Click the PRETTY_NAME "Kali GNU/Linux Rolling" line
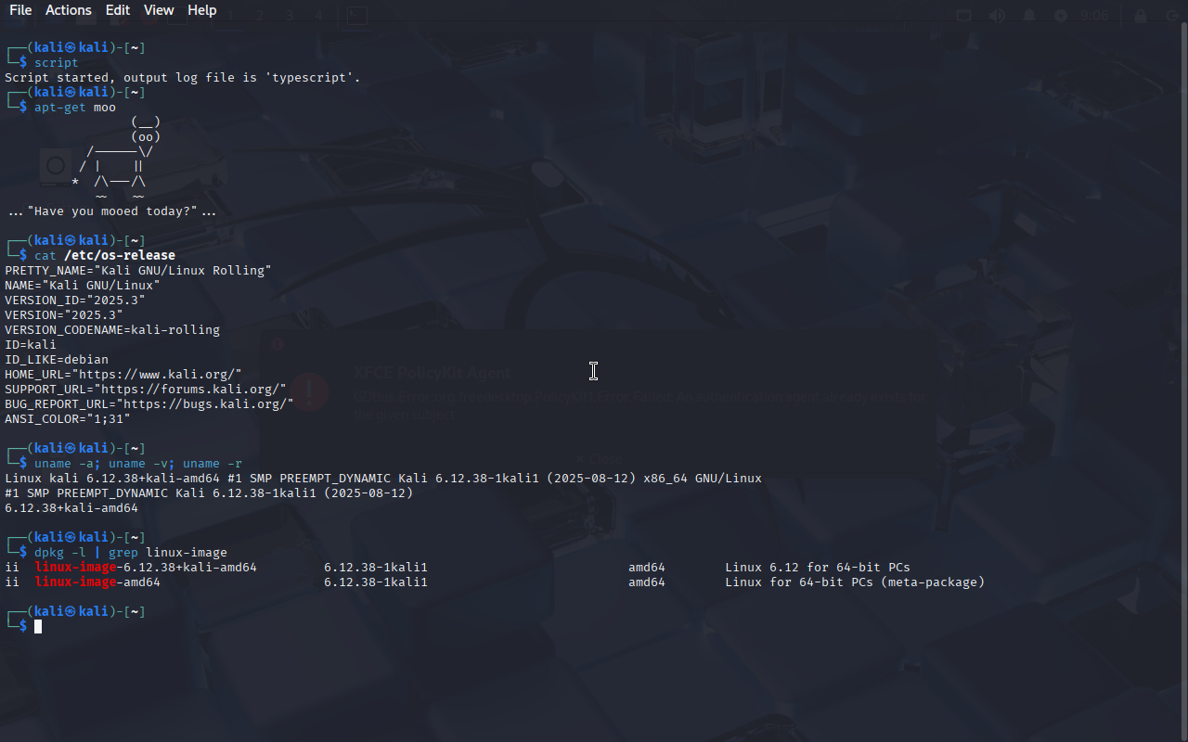Image resolution: width=1188 pixels, height=742 pixels. 138,271
